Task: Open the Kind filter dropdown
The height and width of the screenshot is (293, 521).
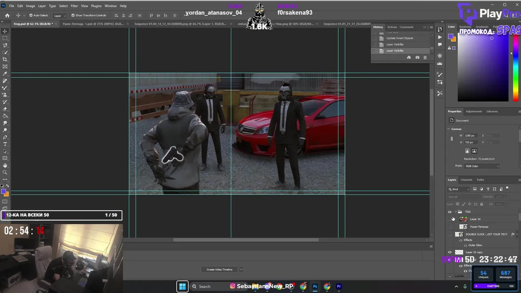Action: pos(459,189)
